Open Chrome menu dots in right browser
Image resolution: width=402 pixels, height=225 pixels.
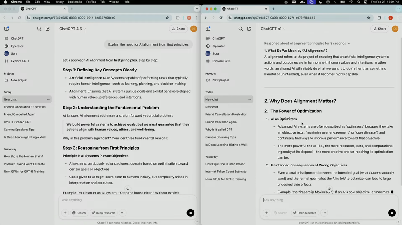coord(398,18)
